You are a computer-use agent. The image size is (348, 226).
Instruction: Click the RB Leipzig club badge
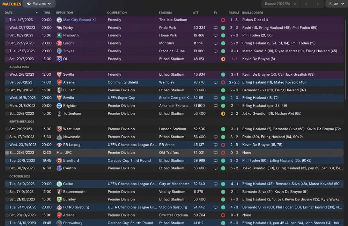59,145
